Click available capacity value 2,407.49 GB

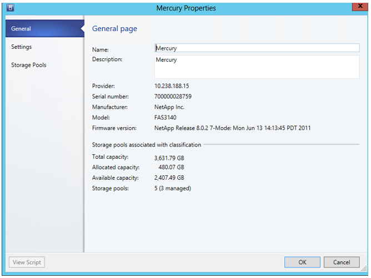pyautogui.click(x=169, y=178)
